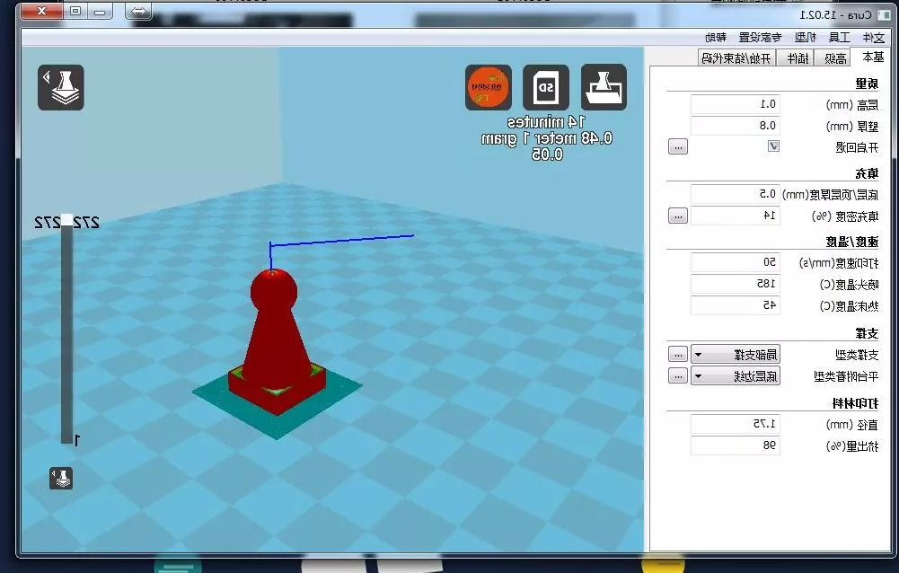Viewport: 899px width, 573px height.
Task: Click the Save to SD card icon
Action: (545, 87)
